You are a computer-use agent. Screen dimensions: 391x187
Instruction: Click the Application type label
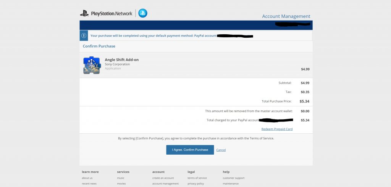pos(113,69)
